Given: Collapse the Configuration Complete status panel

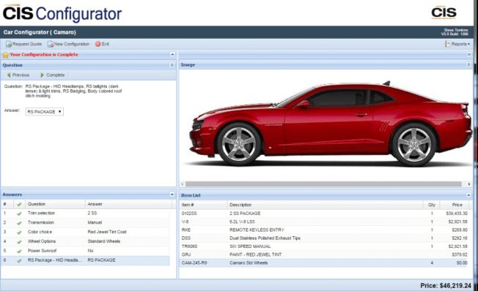Looking at the screenshot, I should click(172, 54).
